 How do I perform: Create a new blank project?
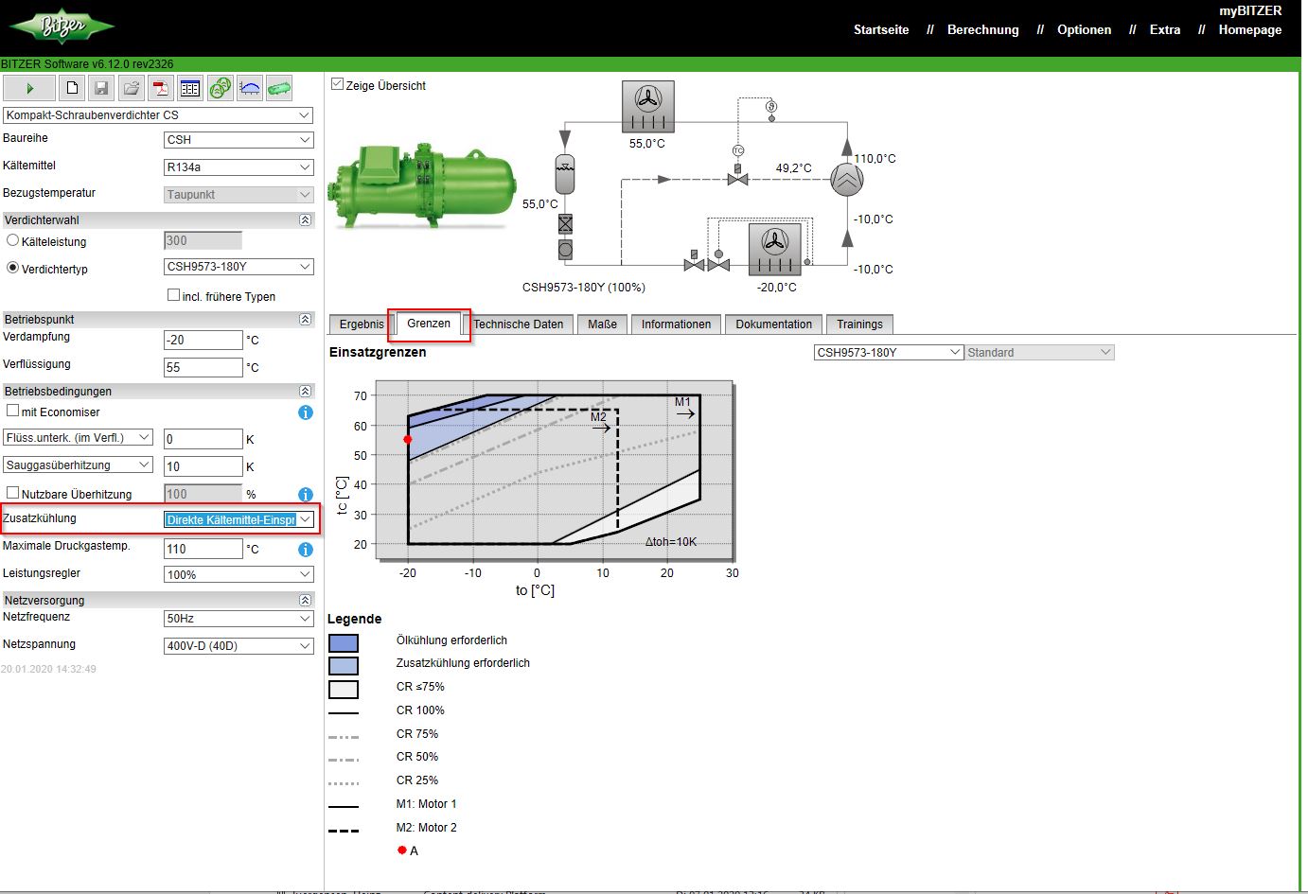click(72, 88)
